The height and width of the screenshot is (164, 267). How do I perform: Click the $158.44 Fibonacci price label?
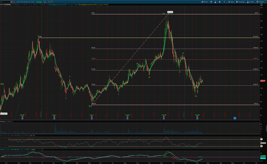pyautogui.click(x=256, y=48)
